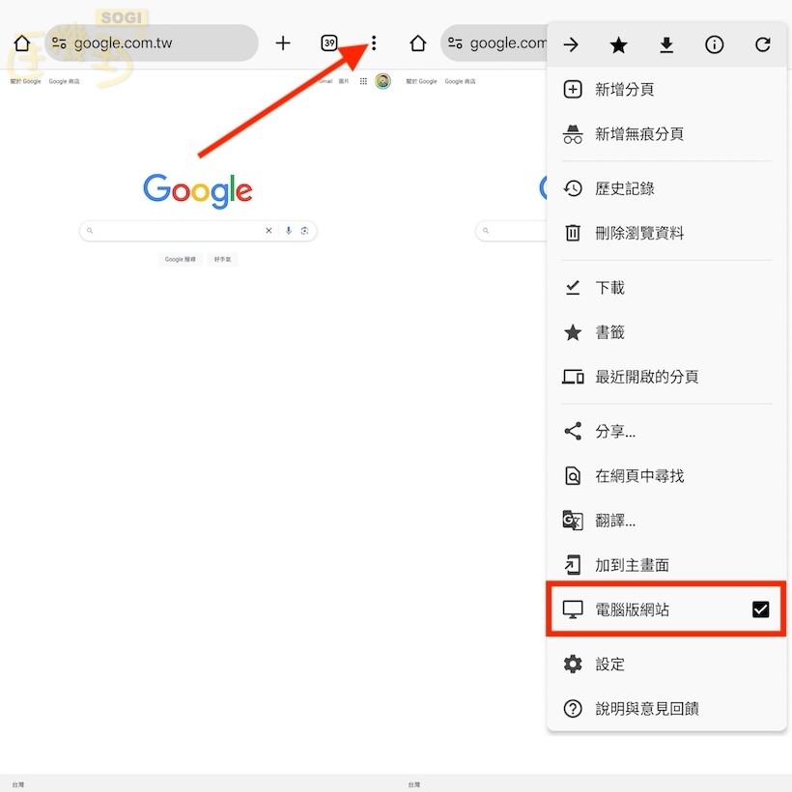
Task: Start voice search with the microphone icon
Action: click(288, 231)
